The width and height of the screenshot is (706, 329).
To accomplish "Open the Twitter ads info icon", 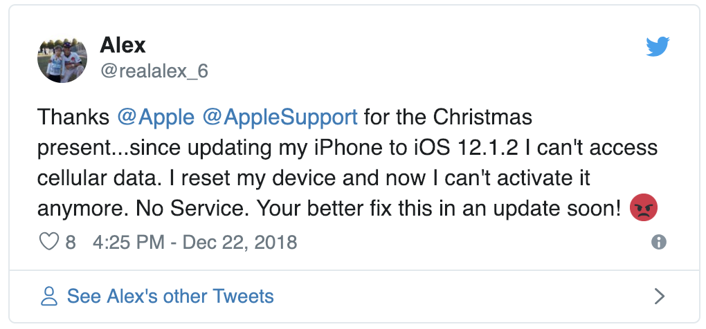I will click(659, 243).
